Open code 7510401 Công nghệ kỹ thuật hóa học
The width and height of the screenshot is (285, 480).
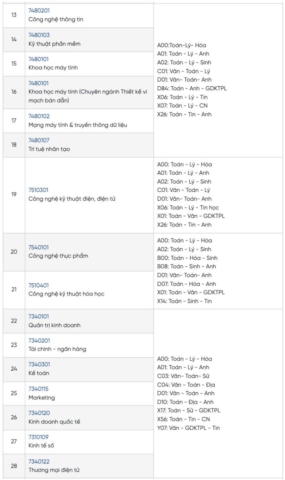(x=39, y=285)
